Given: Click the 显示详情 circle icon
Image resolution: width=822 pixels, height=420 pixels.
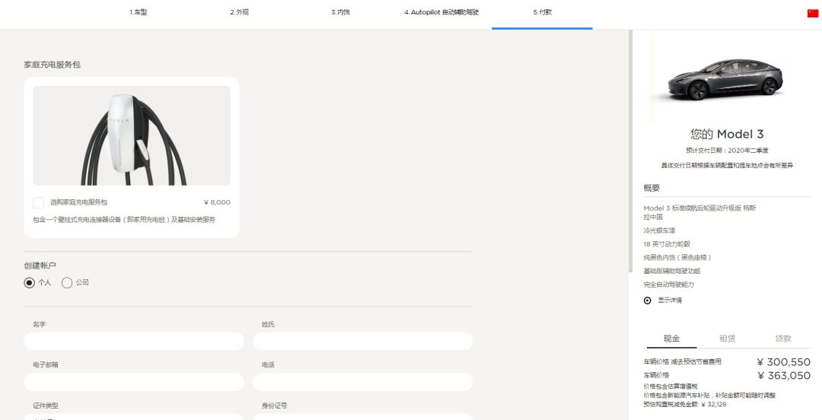Looking at the screenshot, I should (648, 301).
